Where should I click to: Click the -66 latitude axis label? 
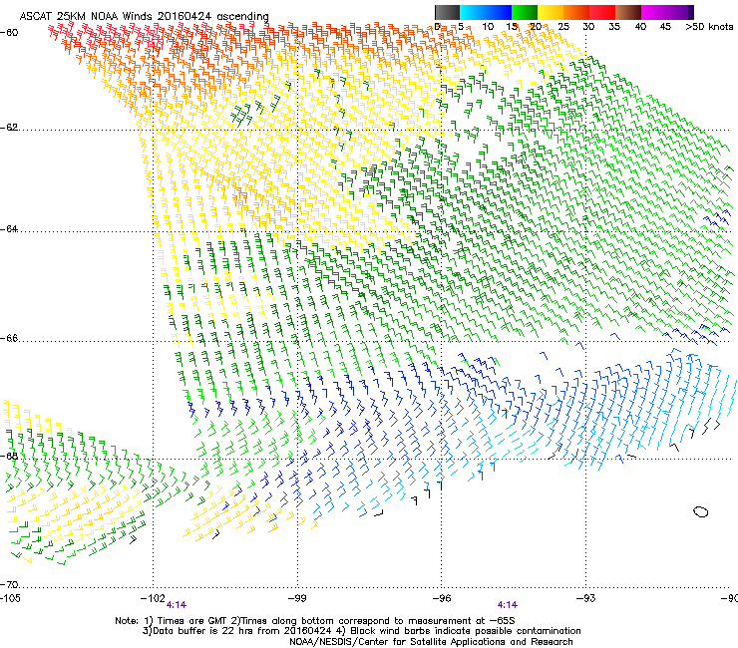(x=9, y=339)
